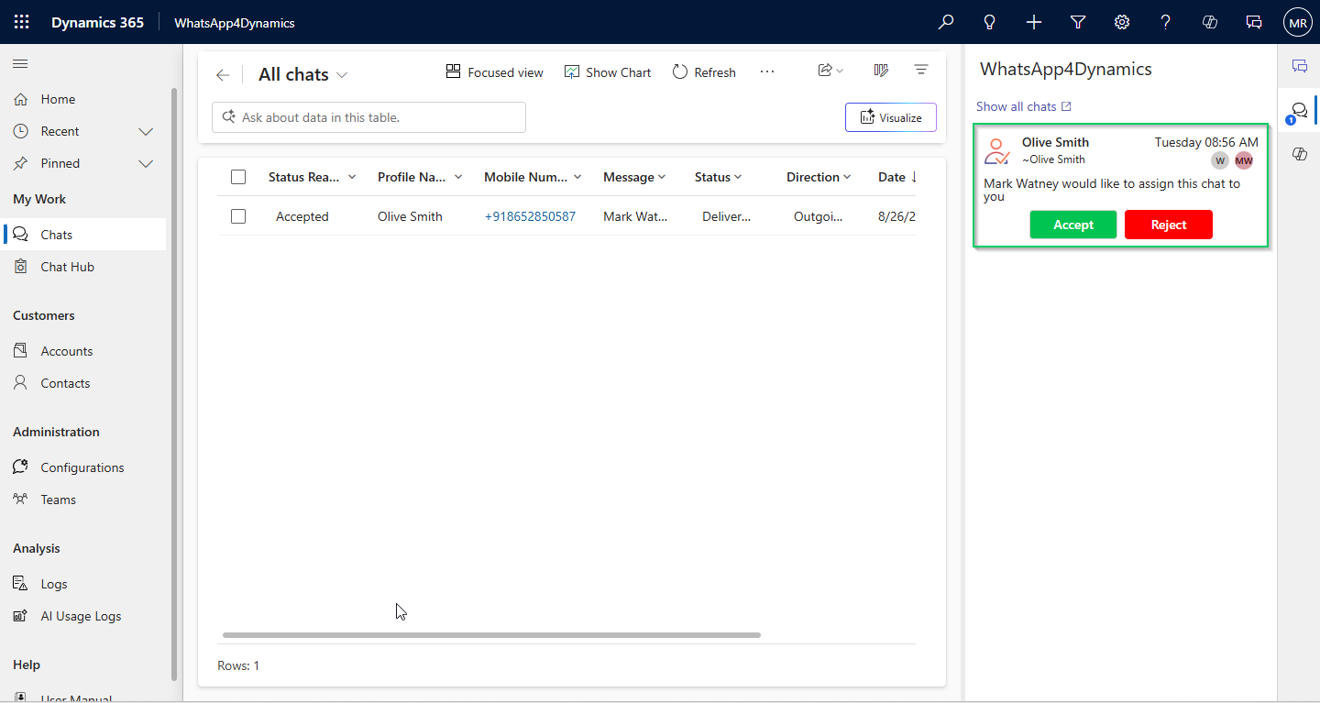
Task: Click the plus icon for quick create
Action: (x=1034, y=22)
